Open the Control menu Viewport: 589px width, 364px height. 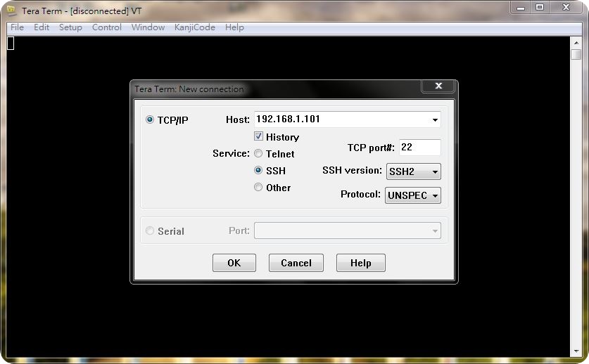107,27
